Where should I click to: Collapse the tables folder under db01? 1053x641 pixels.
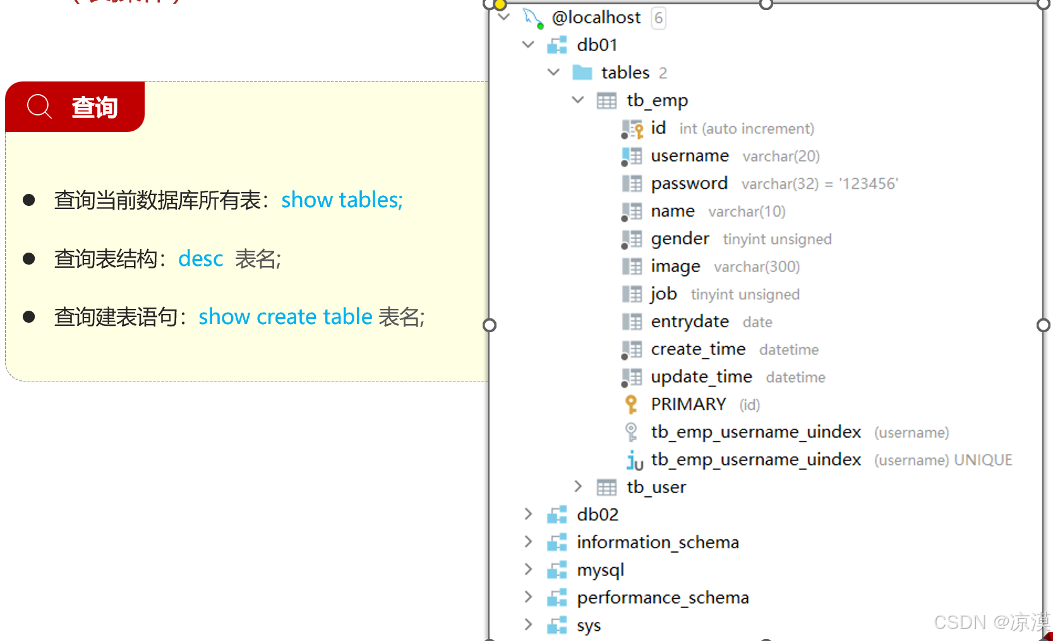coord(553,72)
